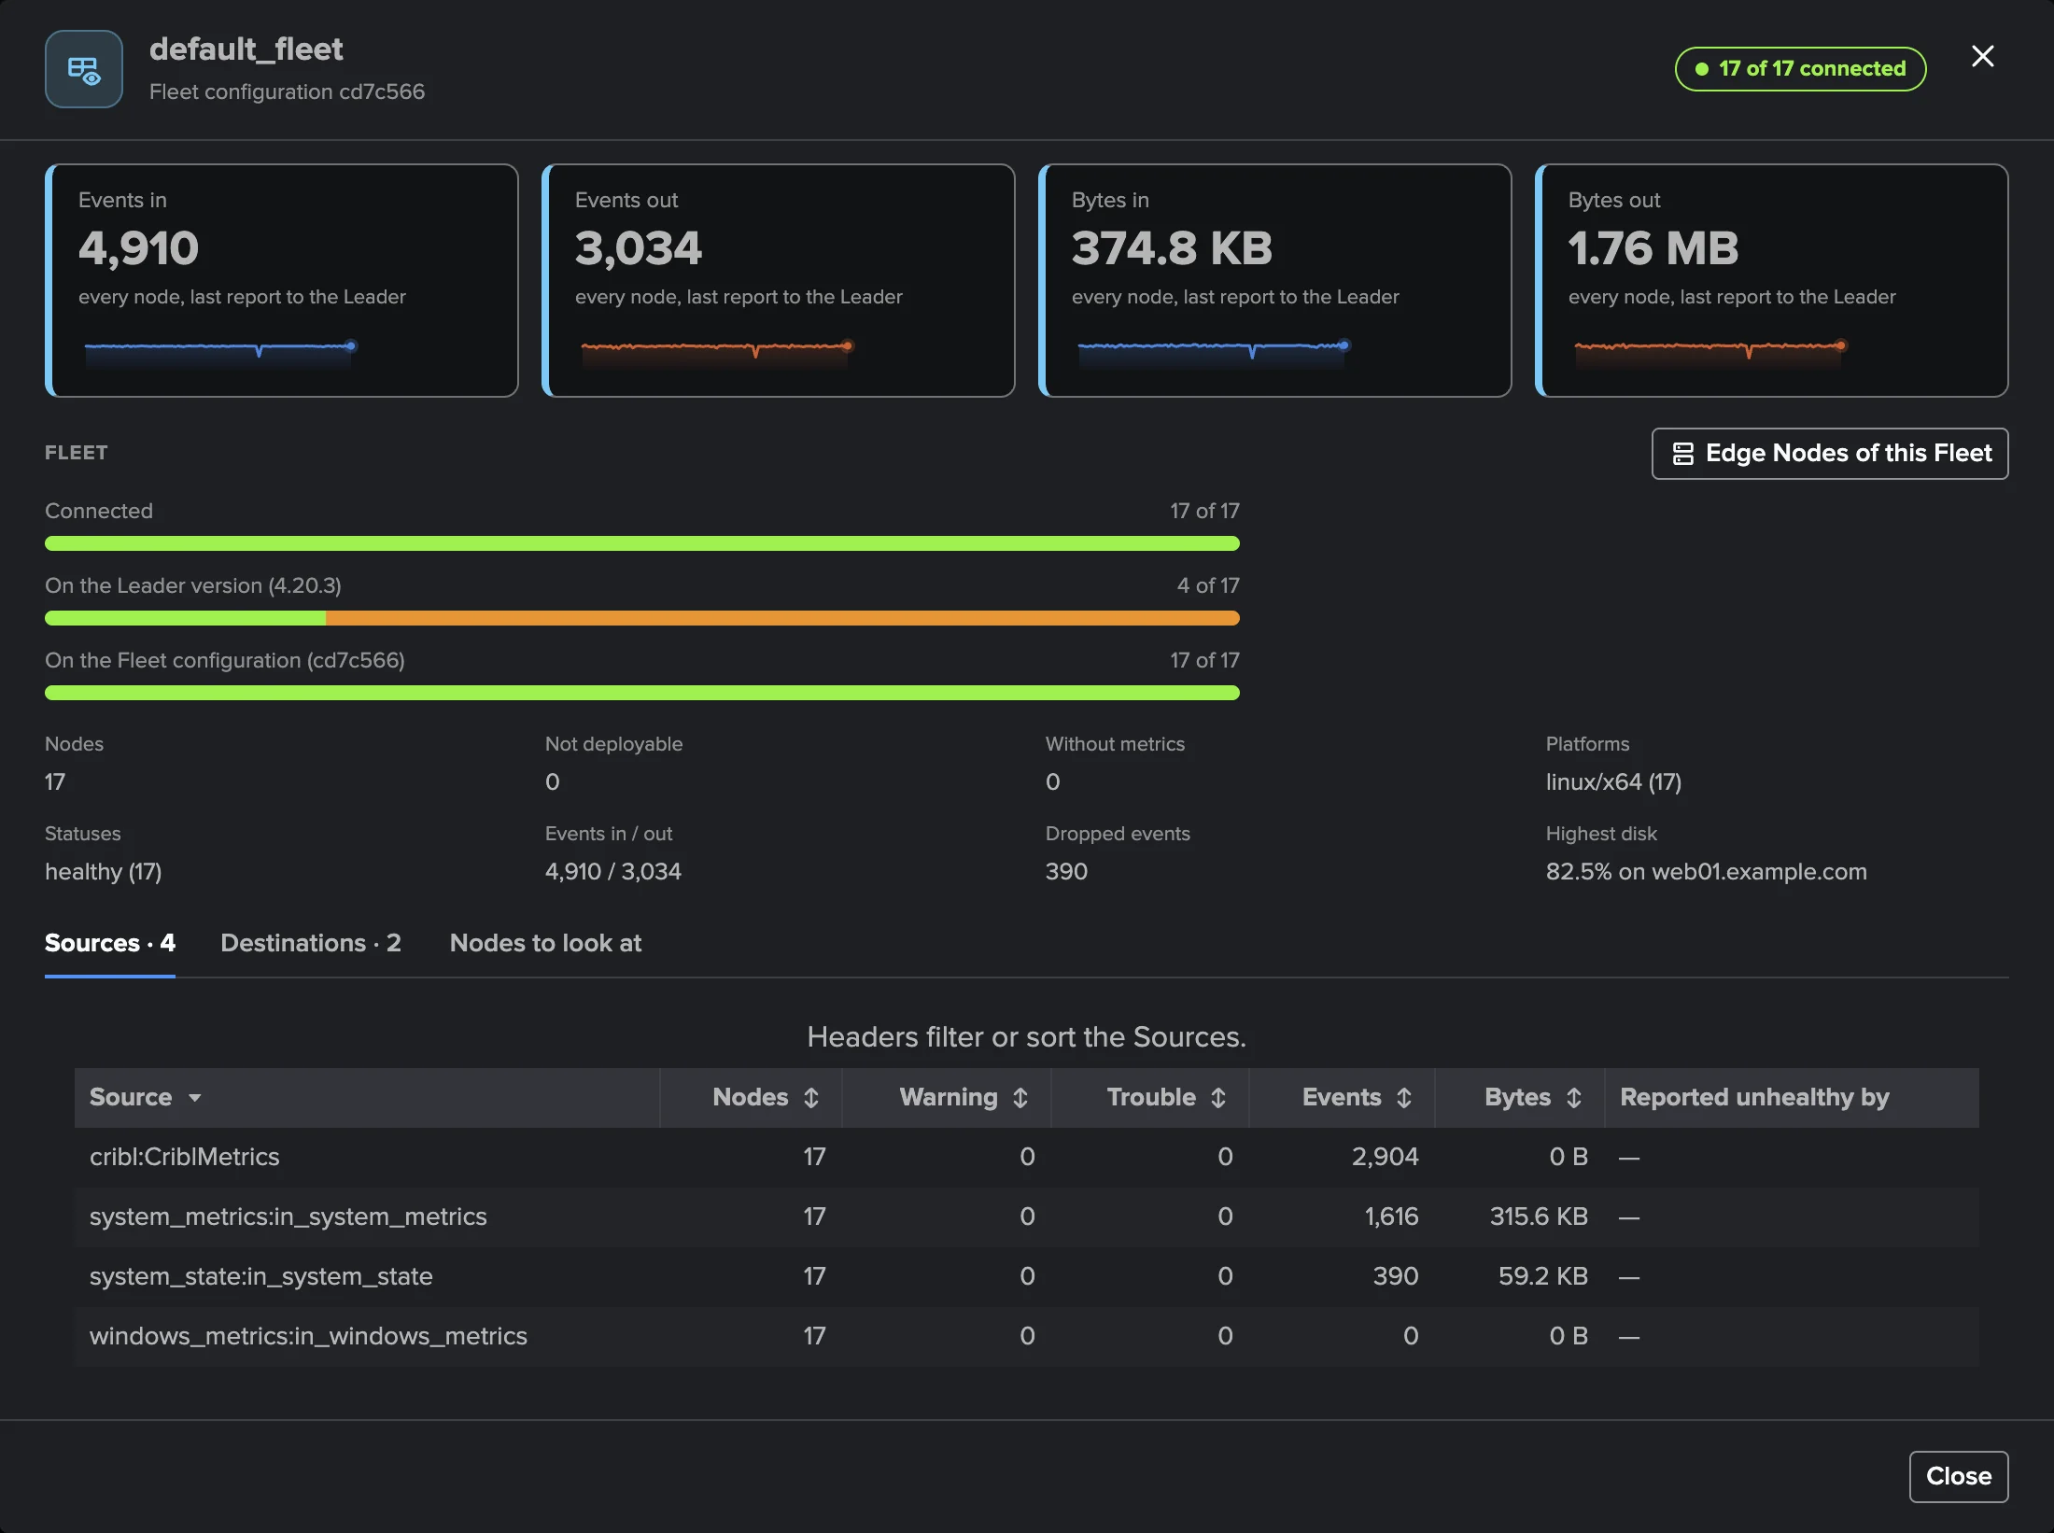Sort by Warning column arrows
The height and width of the screenshot is (1533, 2054).
[x=1020, y=1098]
